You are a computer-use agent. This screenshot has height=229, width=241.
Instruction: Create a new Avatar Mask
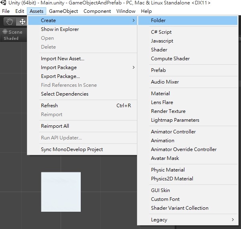[x=188, y=158]
